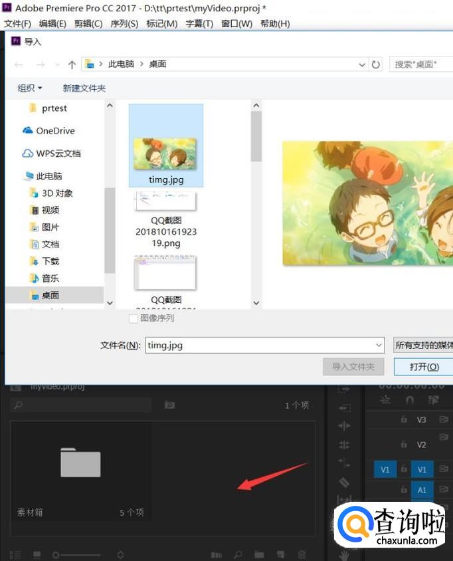Select the Track Select Backward tool
The image size is (453, 561).
pos(344,408)
